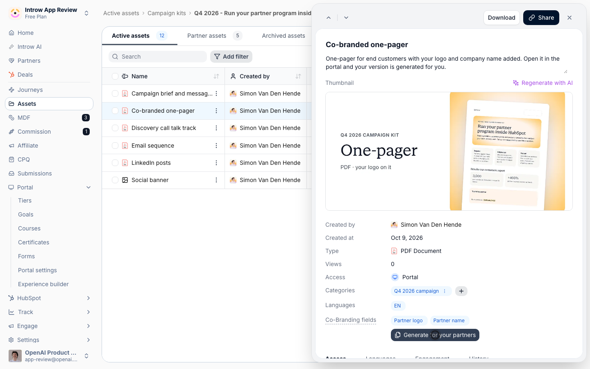This screenshot has width=590, height=369.
Task: Click the Campaign kits breadcrumb link
Action: pyautogui.click(x=167, y=13)
